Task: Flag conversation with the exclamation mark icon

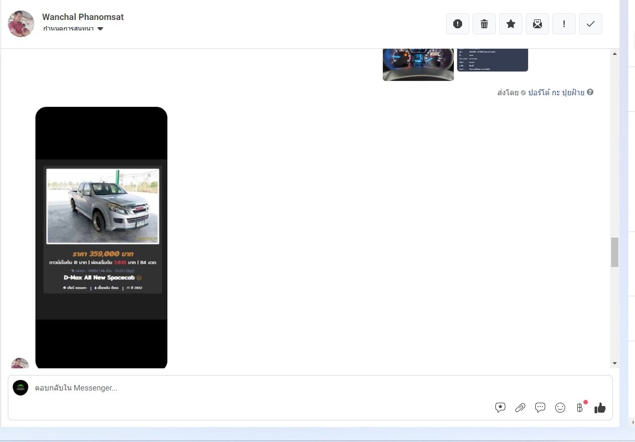Action: tap(564, 24)
